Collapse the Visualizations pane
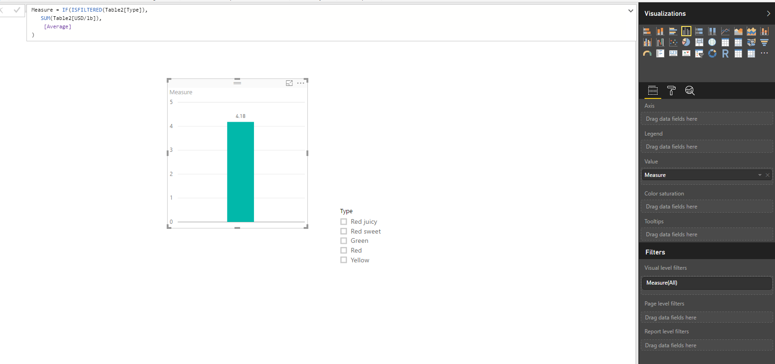This screenshot has height=364, width=775. (x=768, y=13)
